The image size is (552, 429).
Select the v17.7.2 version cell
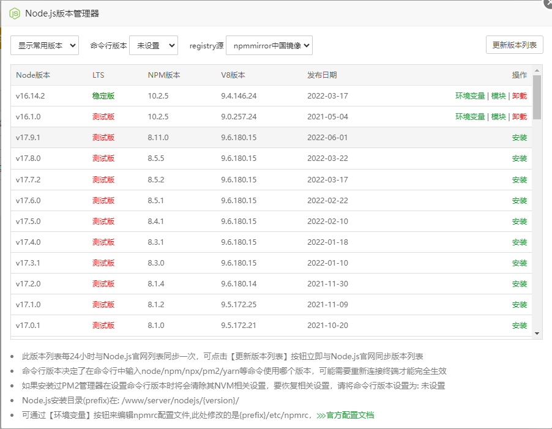(x=28, y=180)
